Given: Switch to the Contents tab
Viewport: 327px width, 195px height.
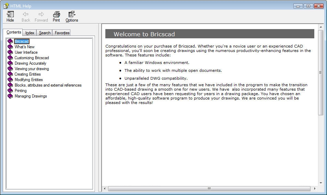Looking at the screenshot, I should tap(14, 32).
